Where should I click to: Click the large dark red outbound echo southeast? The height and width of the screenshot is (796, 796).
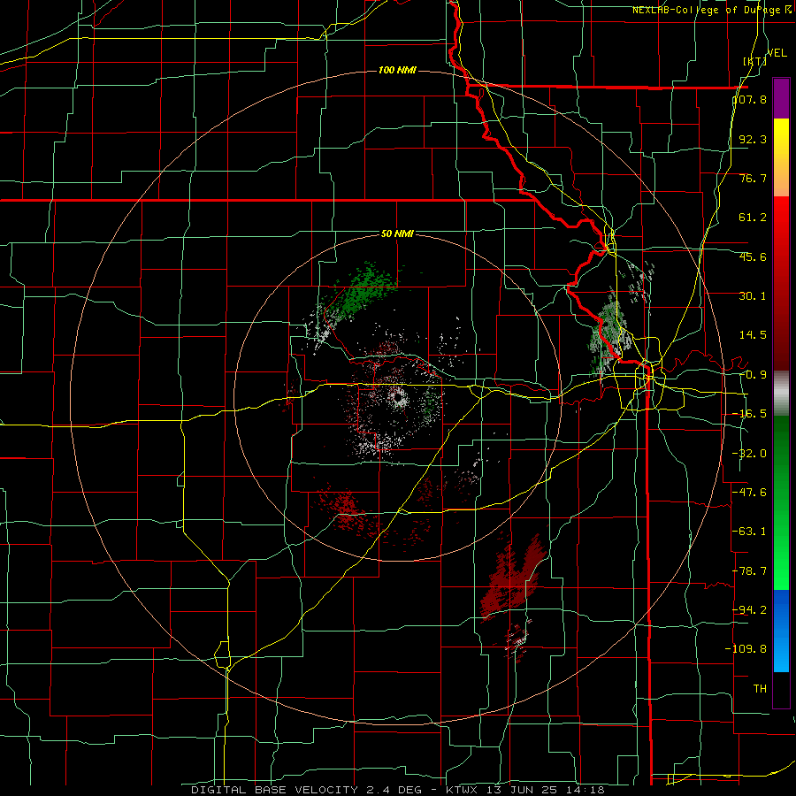click(x=513, y=576)
